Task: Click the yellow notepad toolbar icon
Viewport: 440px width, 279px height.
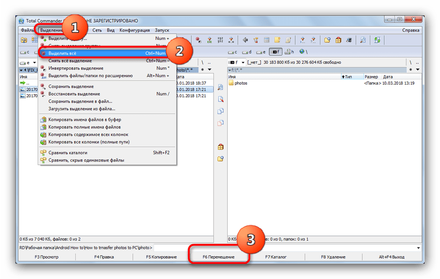Action: click(x=277, y=40)
